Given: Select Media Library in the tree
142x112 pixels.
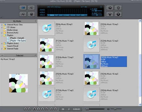Looking at the screenshot, I should (12, 30).
